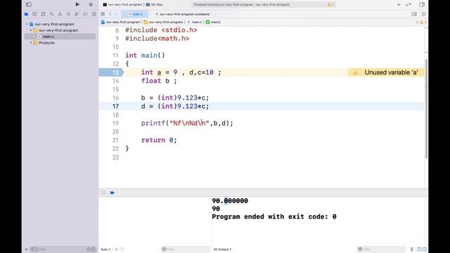Click main.c crumb in jump bar
The width and height of the screenshot is (450, 253).
pos(195,22)
